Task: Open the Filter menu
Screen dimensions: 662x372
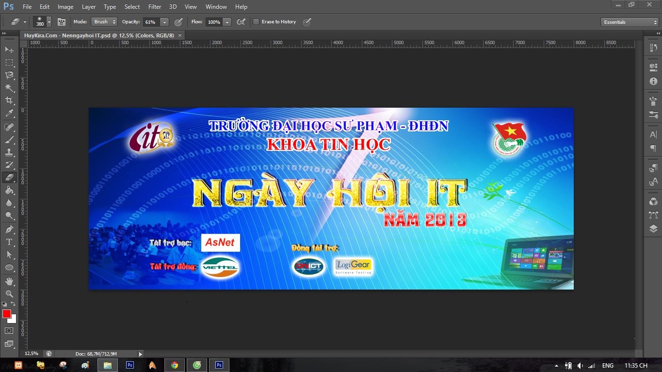Action: [x=155, y=7]
